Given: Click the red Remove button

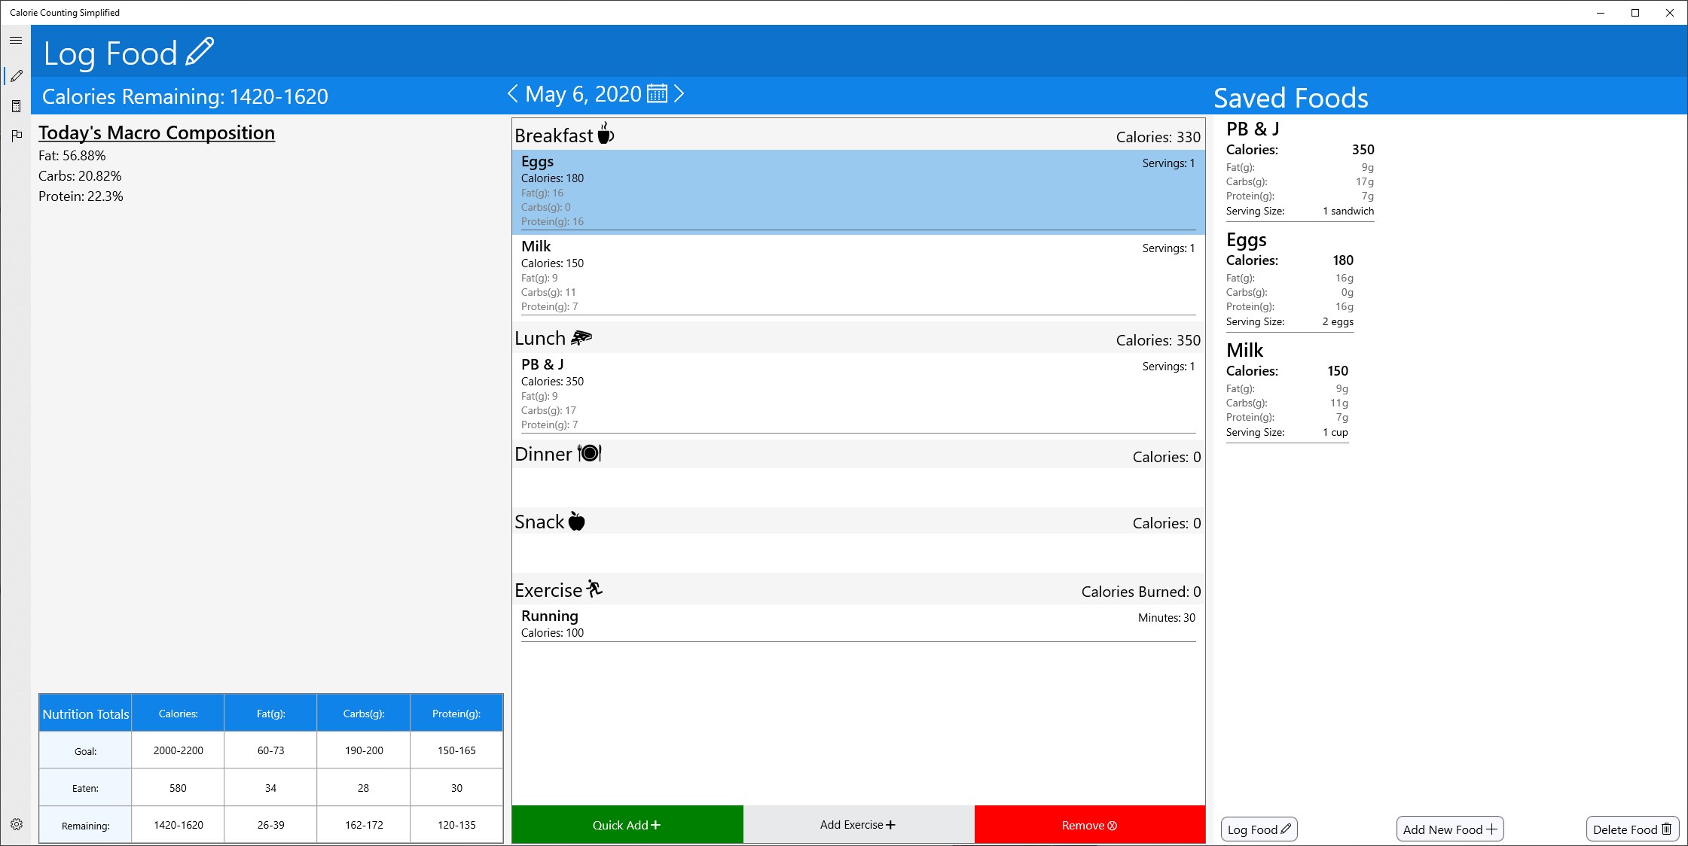Looking at the screenshot, I should [1089, 825].
